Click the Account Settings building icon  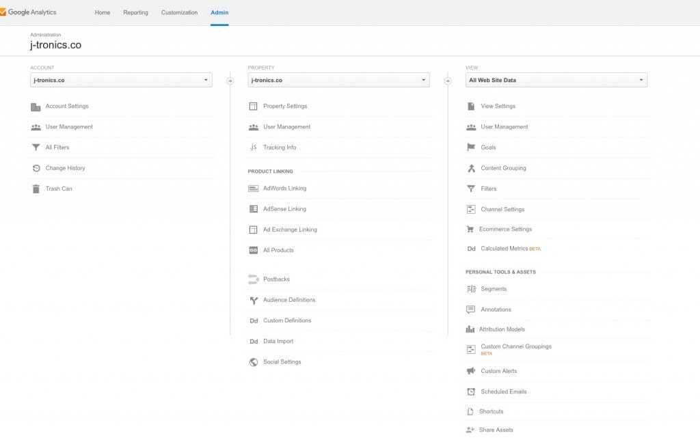pyautogui.click(x=36, y=107)
